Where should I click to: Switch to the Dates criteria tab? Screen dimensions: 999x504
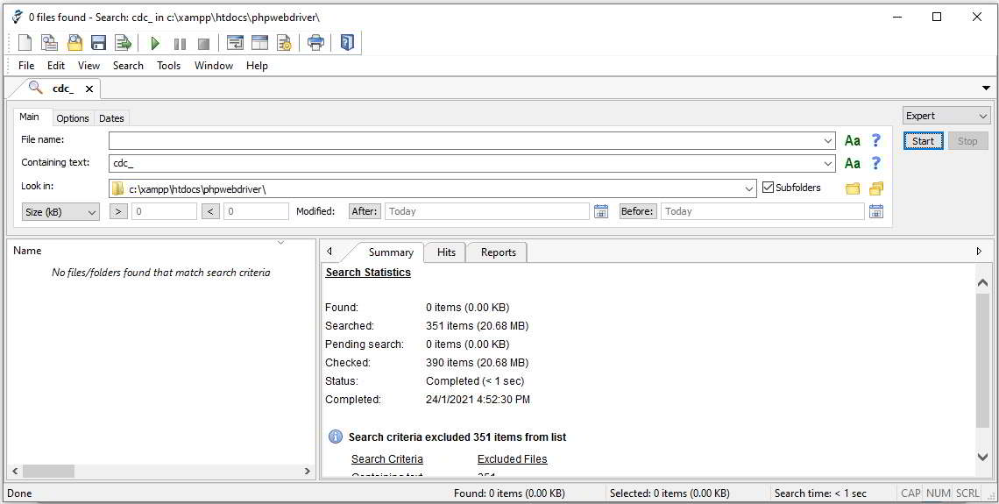(x=111, y=118)
